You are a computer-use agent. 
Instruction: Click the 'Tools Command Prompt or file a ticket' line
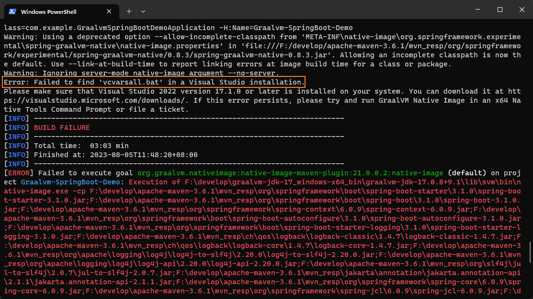pyautogui.click(x=96, y=109)
